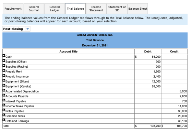The image size is (192, 133).
Task: Click the arrow icon beside Prepaid Insurance
Action: tap(4, 75)
